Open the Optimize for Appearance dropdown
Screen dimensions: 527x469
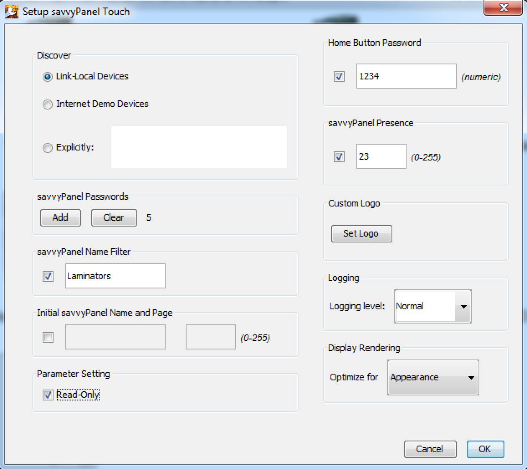pos(433,377)
